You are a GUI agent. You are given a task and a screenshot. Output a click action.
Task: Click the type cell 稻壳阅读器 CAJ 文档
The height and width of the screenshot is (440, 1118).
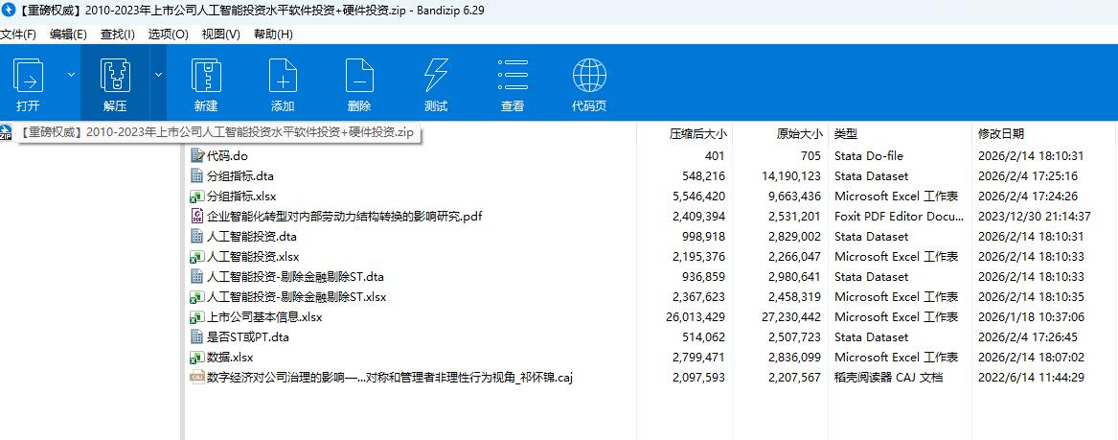[x=888, y=378]
